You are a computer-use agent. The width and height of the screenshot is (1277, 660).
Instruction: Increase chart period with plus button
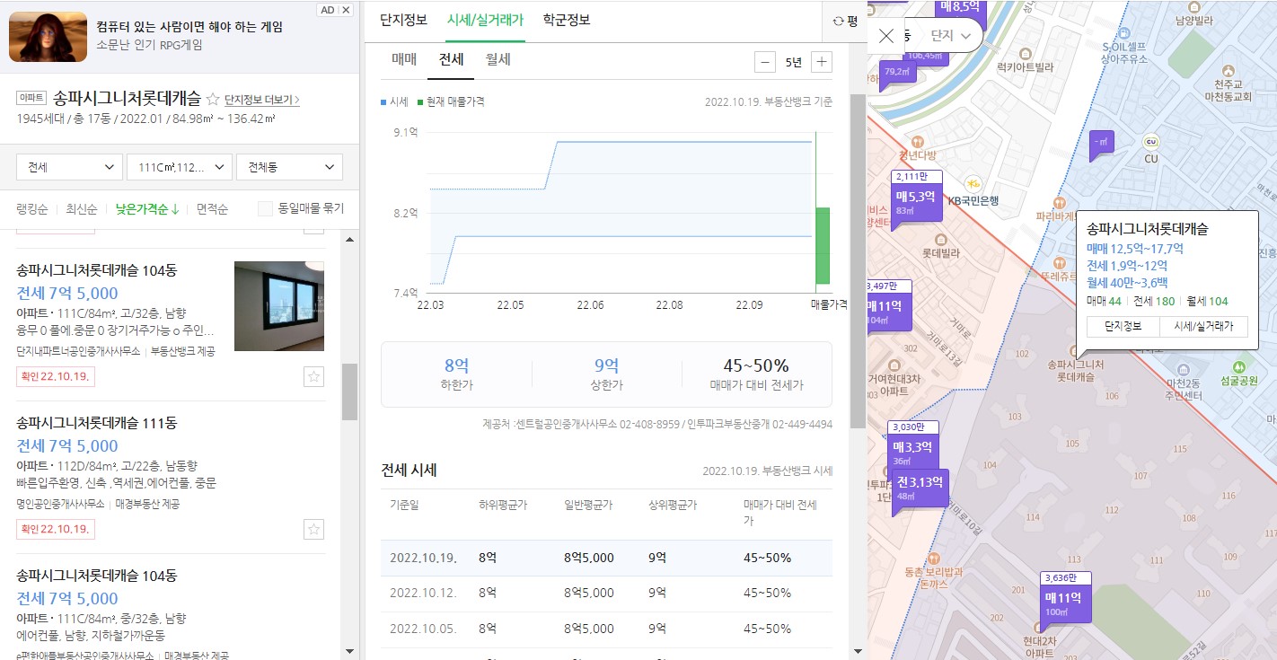point(822,62)
